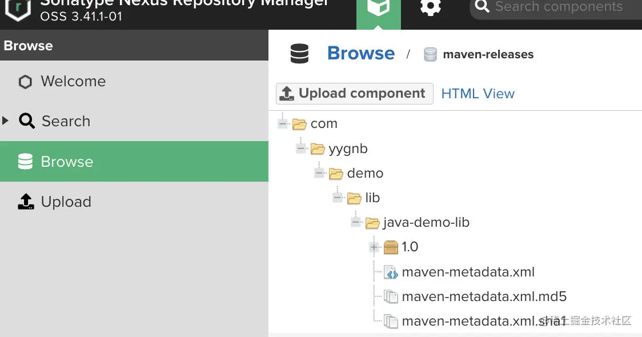Click the Nexus logo hexagon icon

pos(18,10)
